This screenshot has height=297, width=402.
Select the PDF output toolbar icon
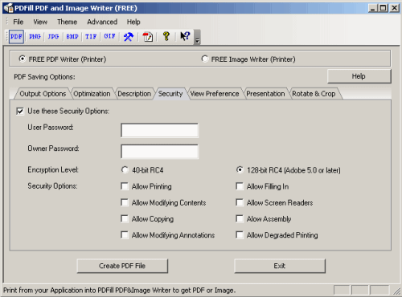(x=16, y=36)
